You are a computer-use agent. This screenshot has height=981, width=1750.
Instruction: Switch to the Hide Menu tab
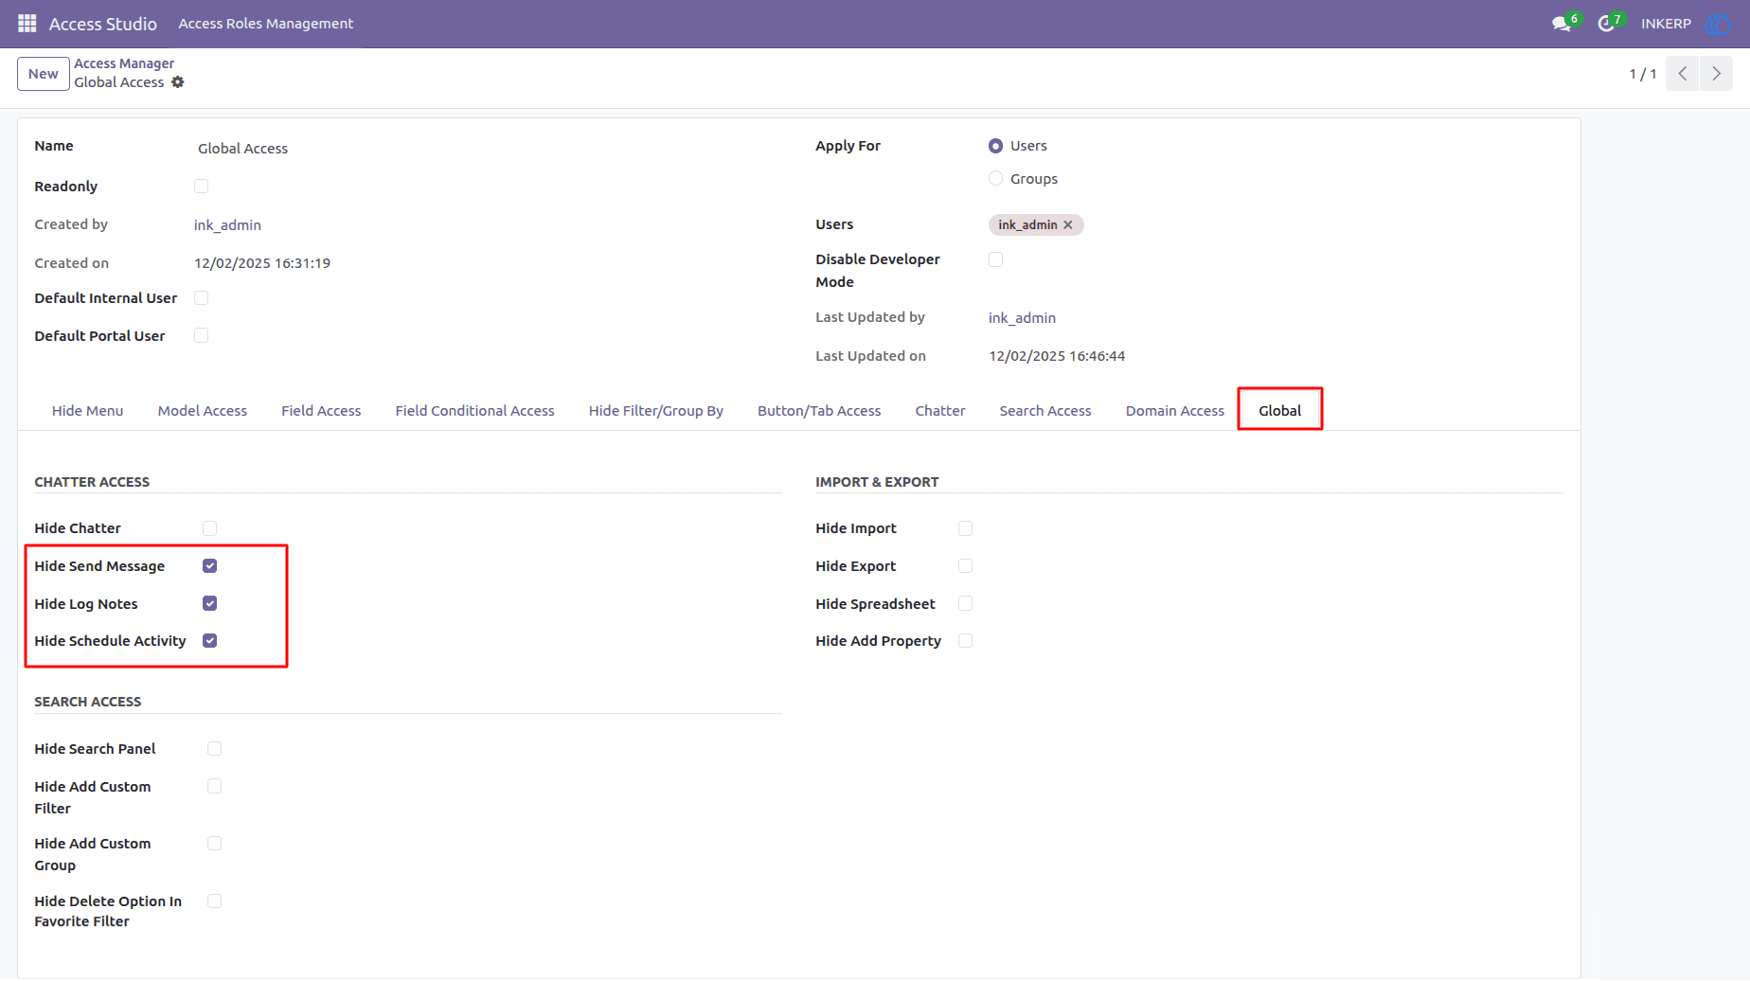(x=87, y=410)
